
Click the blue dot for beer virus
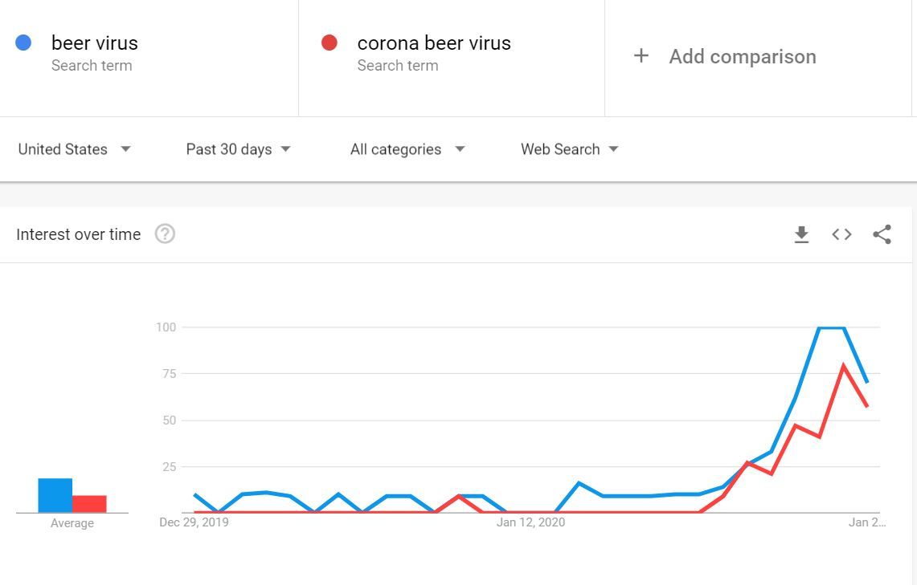tap(23, 43)
